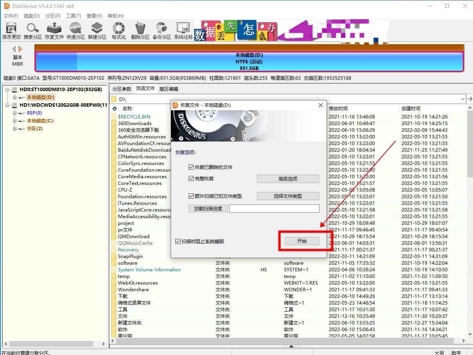Toggle the 完整恢复 checkbox
This screenshot has width=473, height=355.
click(x=191, y=179)
